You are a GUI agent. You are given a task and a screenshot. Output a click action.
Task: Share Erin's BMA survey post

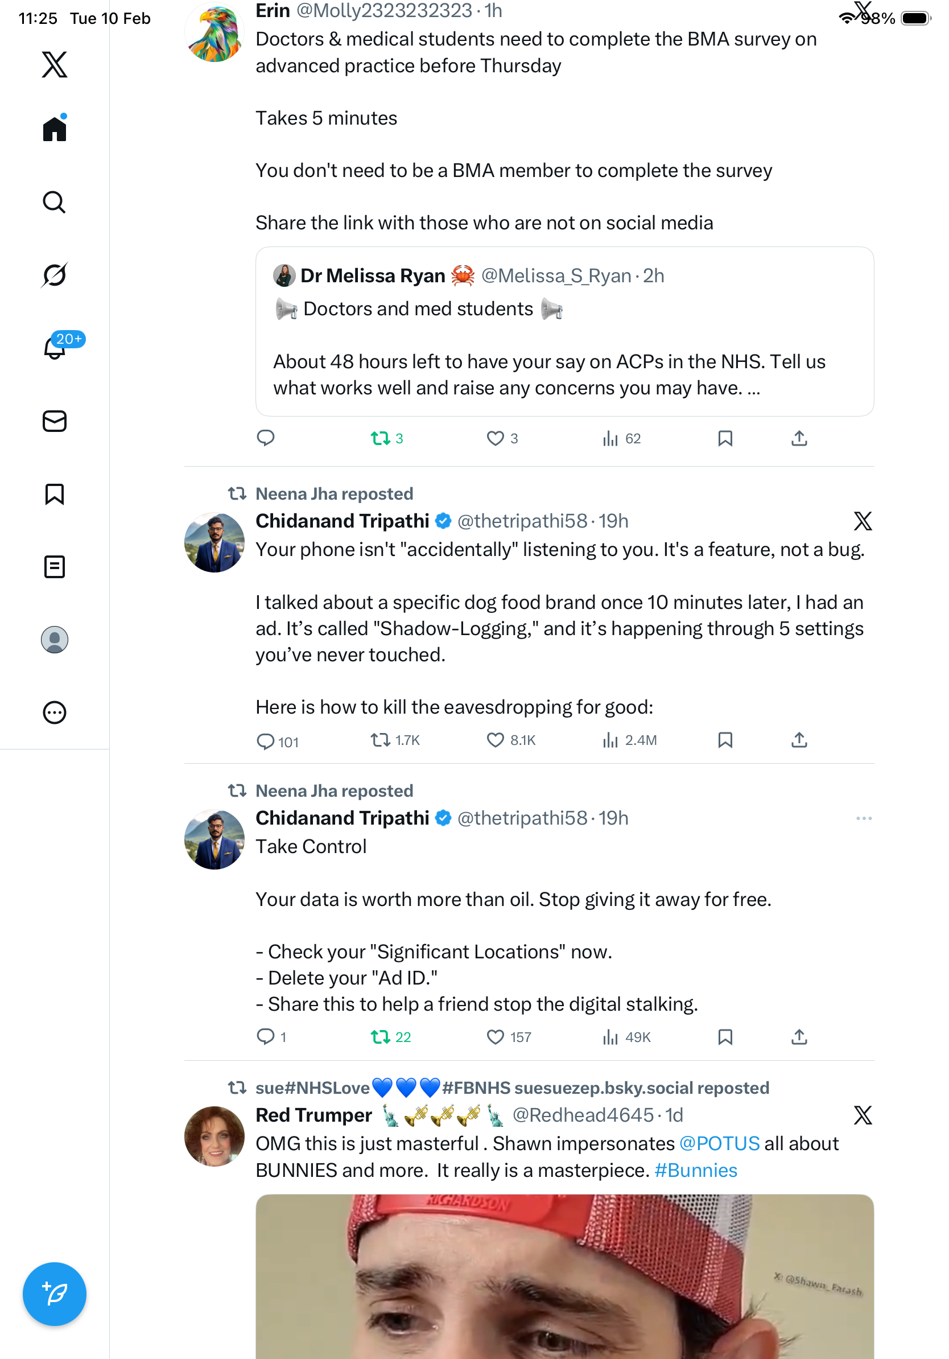pyautogui.click(x=799, y=439)
